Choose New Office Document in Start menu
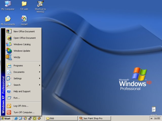162x121 pixels. point(24,32)
